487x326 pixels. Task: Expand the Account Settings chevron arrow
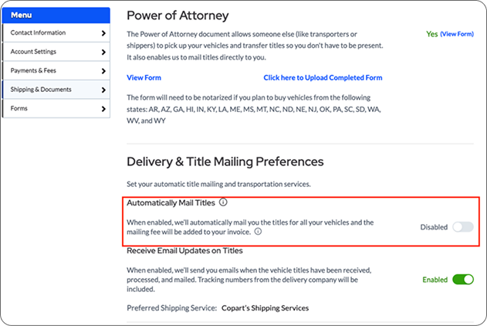103,53
